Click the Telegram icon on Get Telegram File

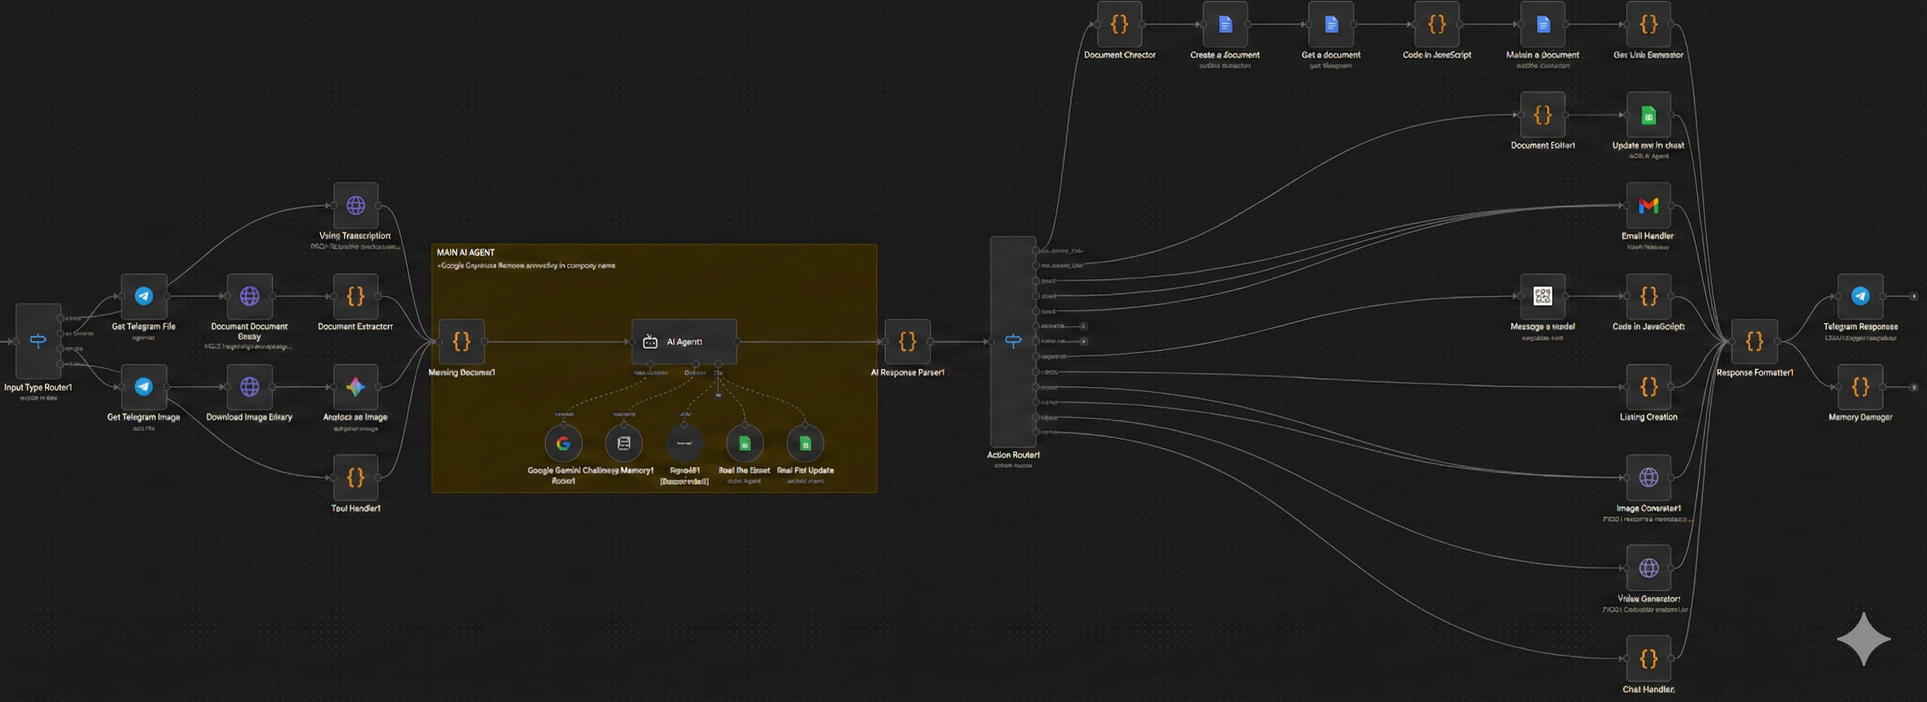click(143, 295)
